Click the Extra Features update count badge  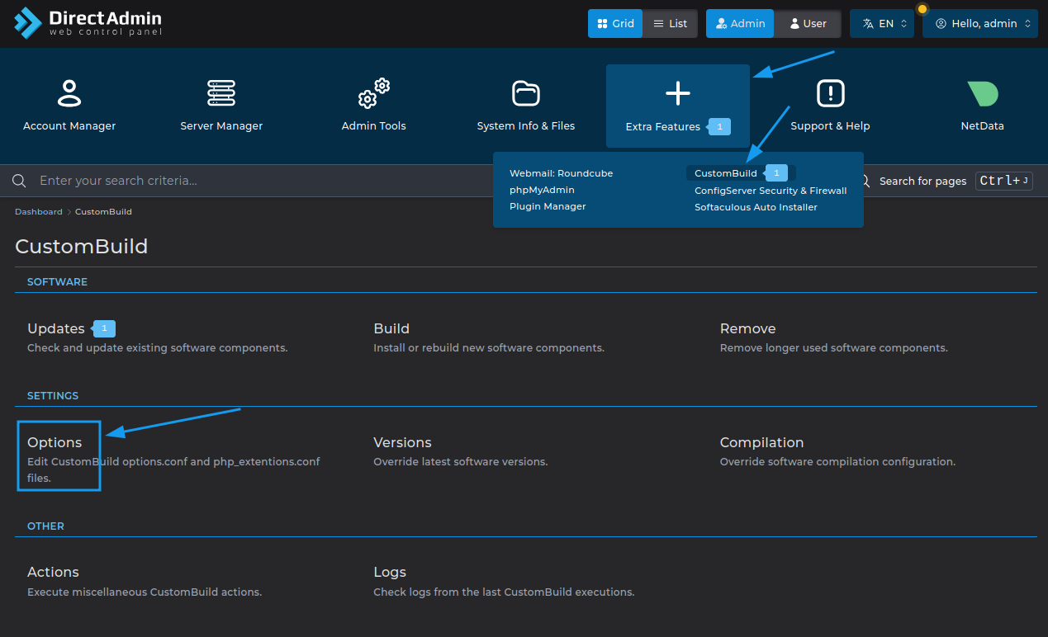tap(719, 126)
